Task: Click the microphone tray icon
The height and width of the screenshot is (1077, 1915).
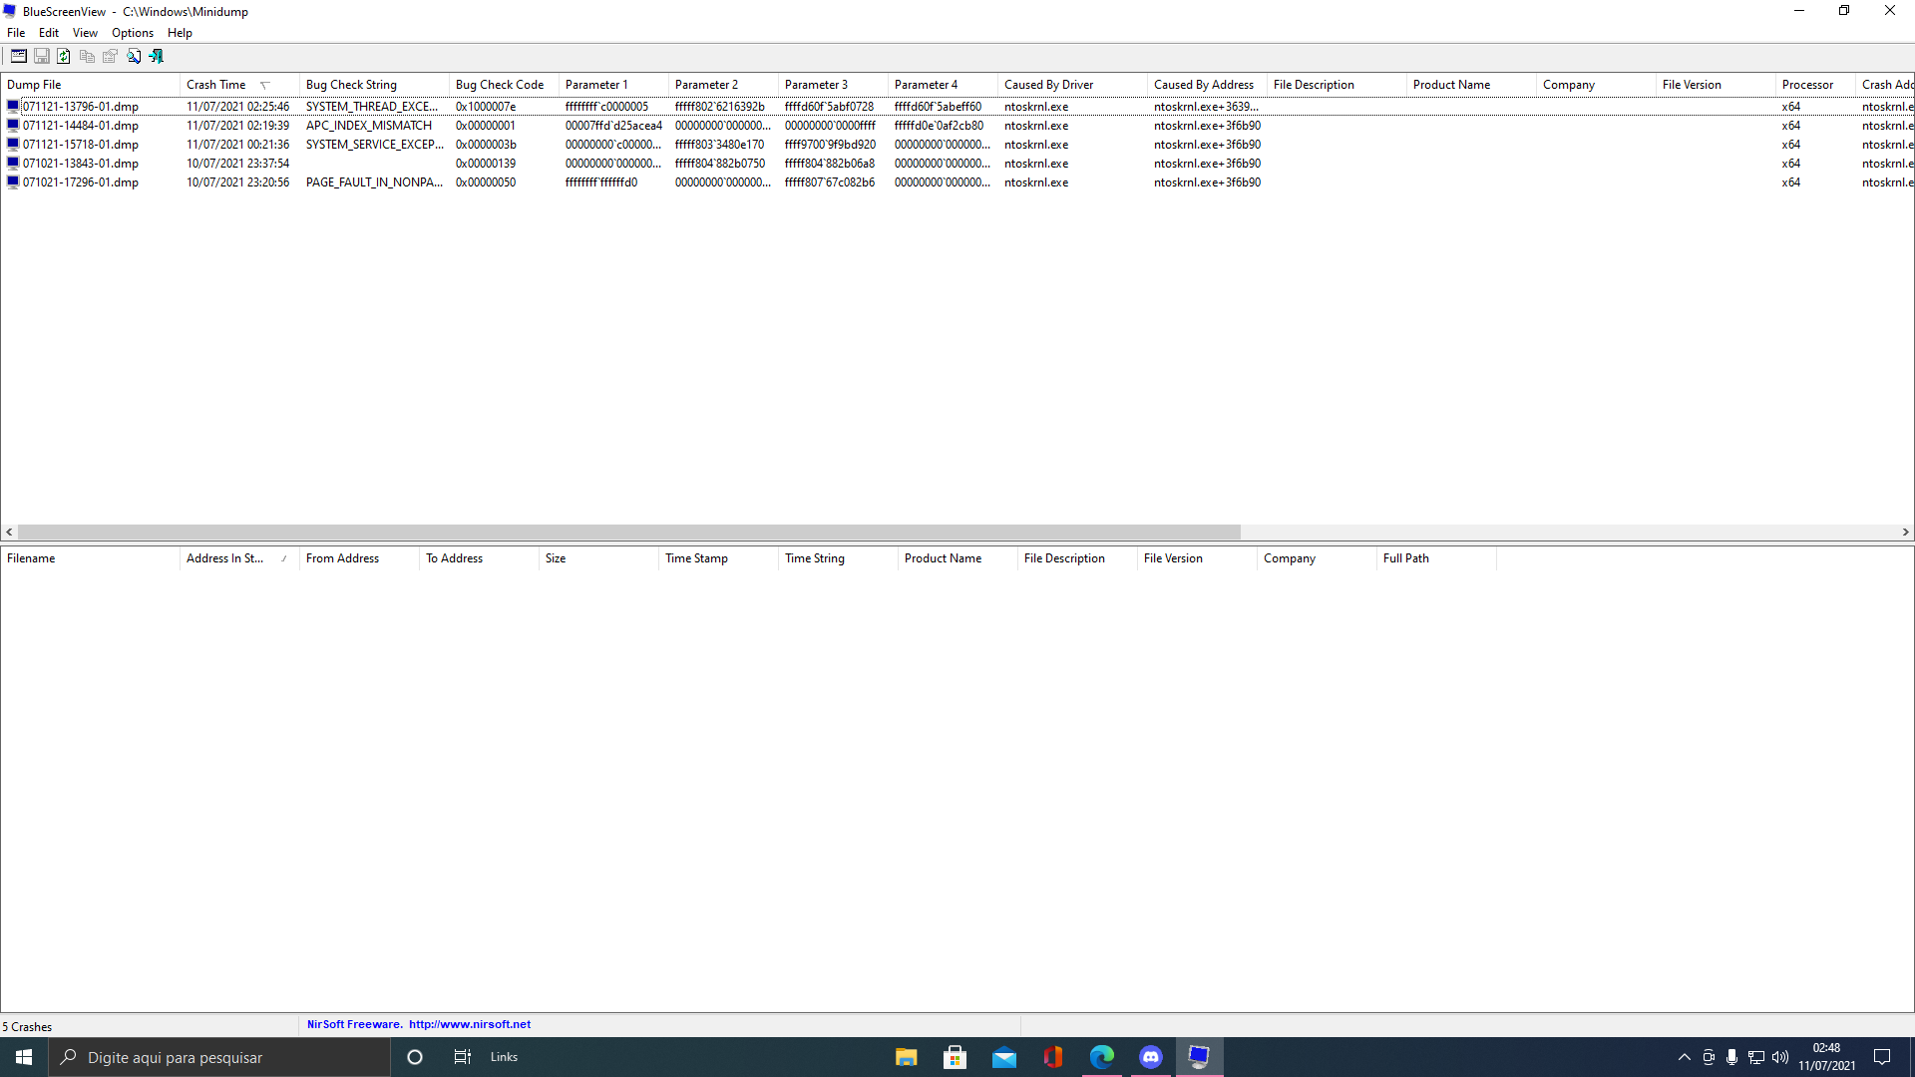Action: click(1732, 1057)
